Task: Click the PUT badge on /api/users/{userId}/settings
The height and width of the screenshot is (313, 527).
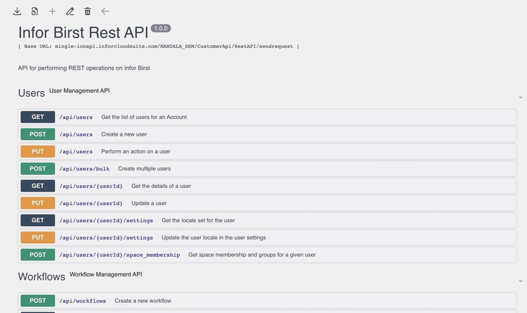Action: coord(37,237)
